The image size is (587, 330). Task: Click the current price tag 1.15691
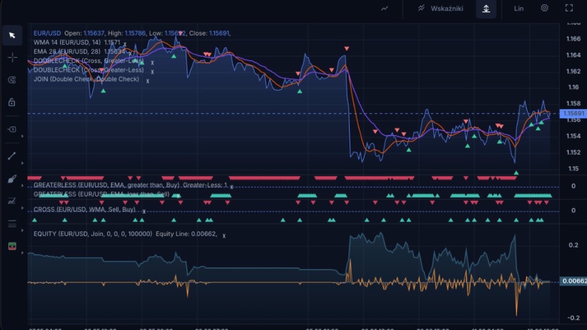(x=573, y=113)
